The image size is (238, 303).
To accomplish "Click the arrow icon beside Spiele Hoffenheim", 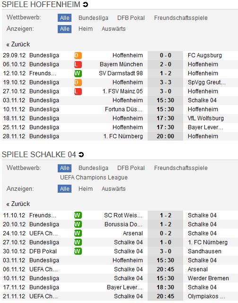I will (85, 4).
